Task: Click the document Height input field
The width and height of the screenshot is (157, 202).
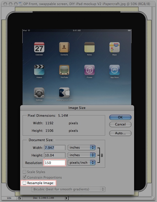Action: click(55, 155)
